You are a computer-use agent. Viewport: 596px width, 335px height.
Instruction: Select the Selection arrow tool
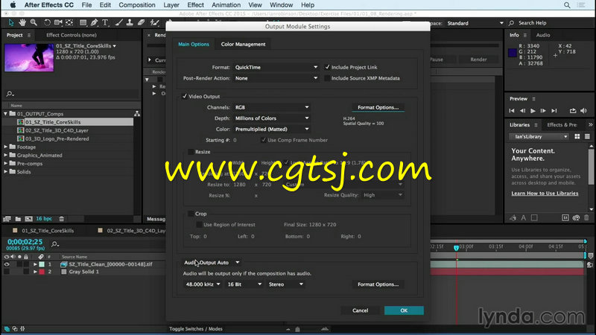11,23
